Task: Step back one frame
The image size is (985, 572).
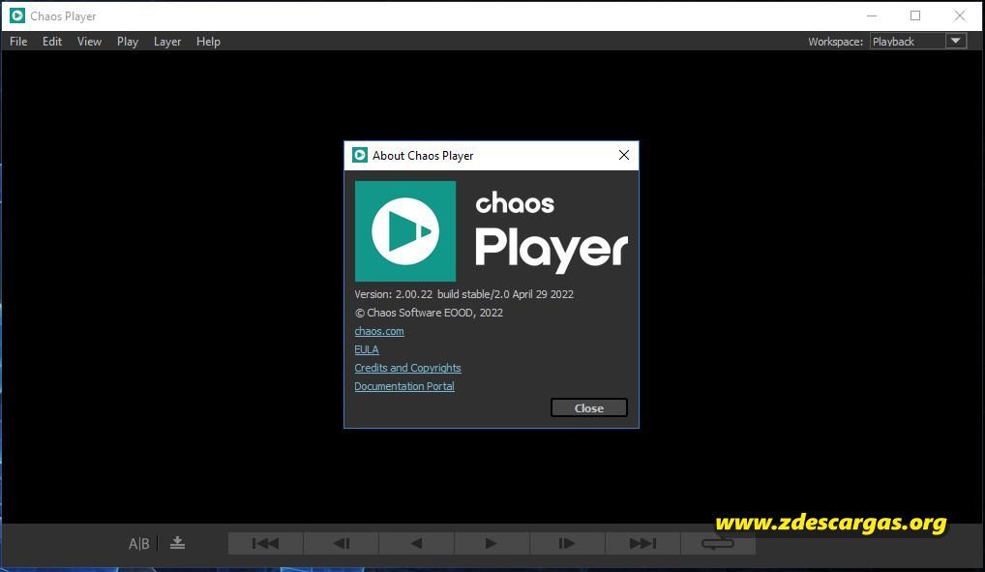Action: point(342,543)
